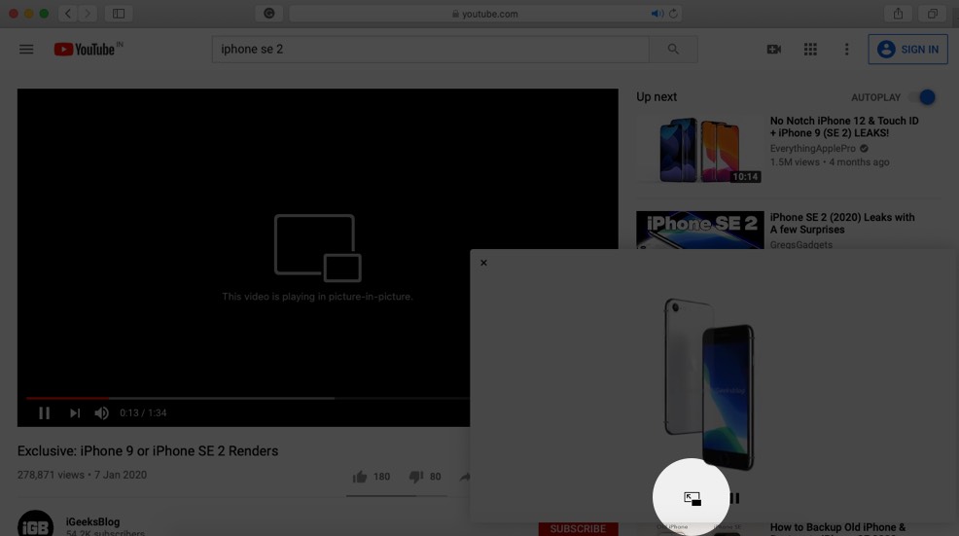Click the youtube.com address bar

point(485,14)
